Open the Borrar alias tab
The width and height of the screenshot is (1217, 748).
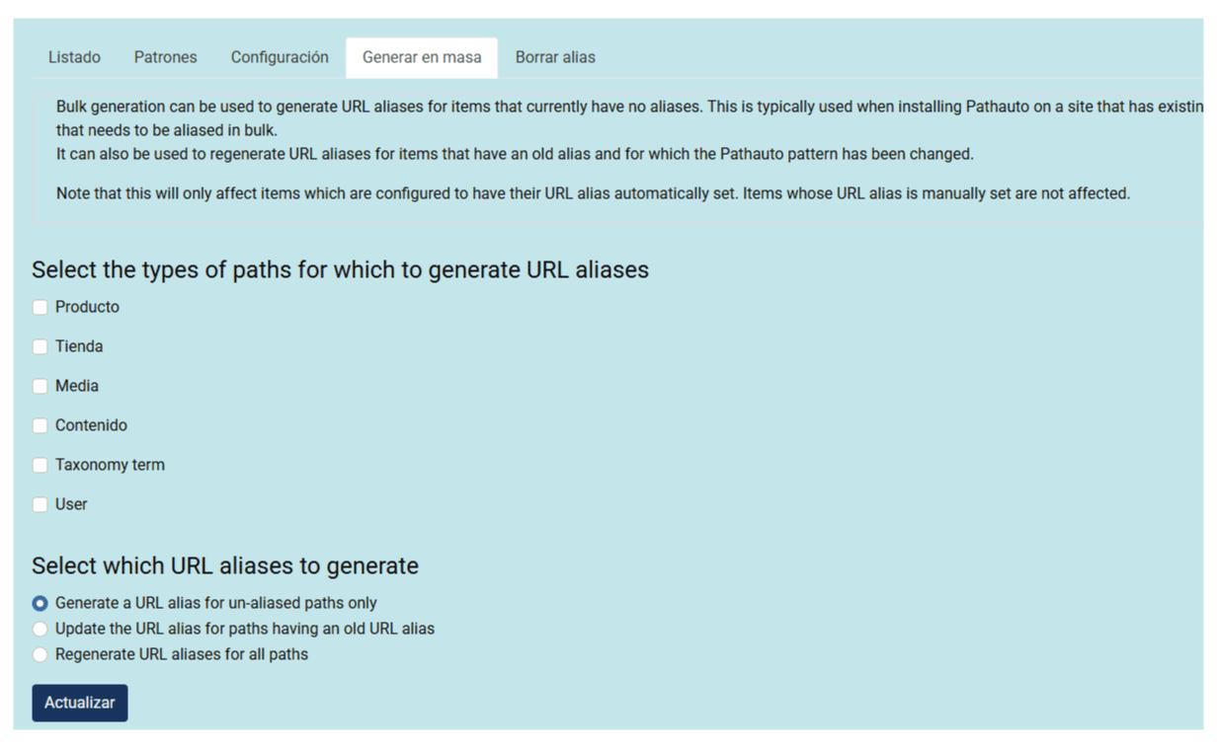[555, 57]
